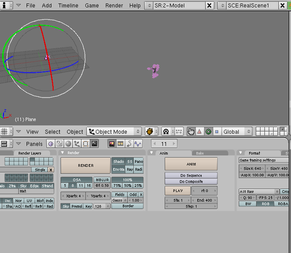
Task: Click the PLAY button
Action: [x=178, y=191]
